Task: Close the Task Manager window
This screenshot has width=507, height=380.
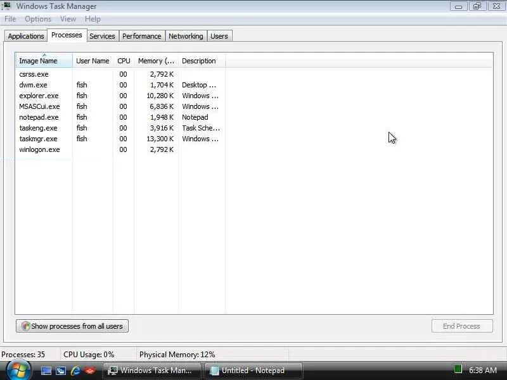Action: pos(497,6)
